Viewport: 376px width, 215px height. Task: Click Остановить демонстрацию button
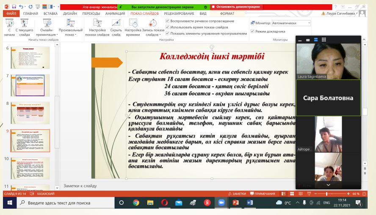coord(236,7)
